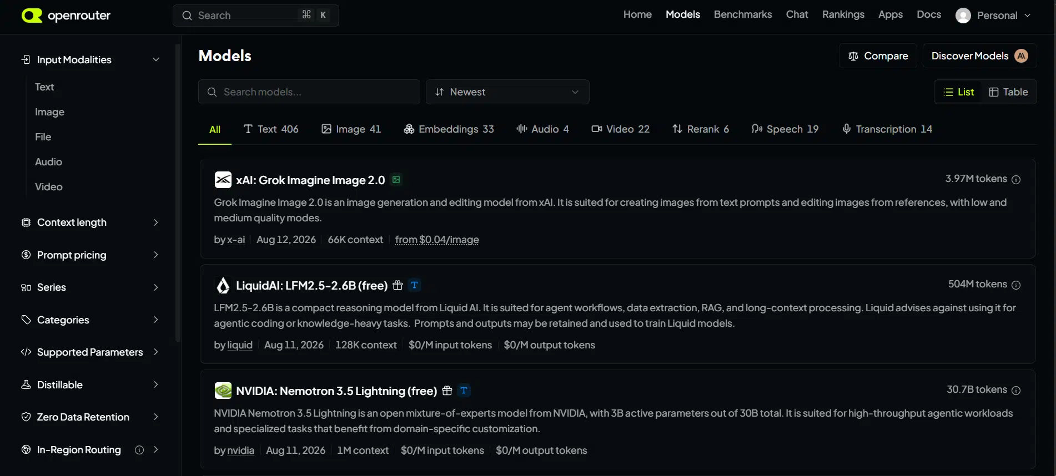Click the Input Modalities section icon
The height and width of the screenshot is (476, 1056).
point(26,59)
